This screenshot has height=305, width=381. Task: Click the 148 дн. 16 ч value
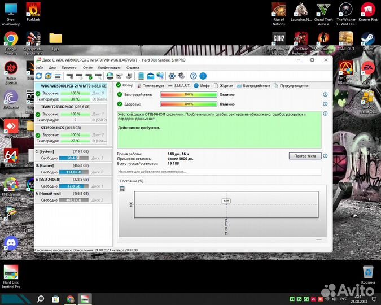pos(178,154)
